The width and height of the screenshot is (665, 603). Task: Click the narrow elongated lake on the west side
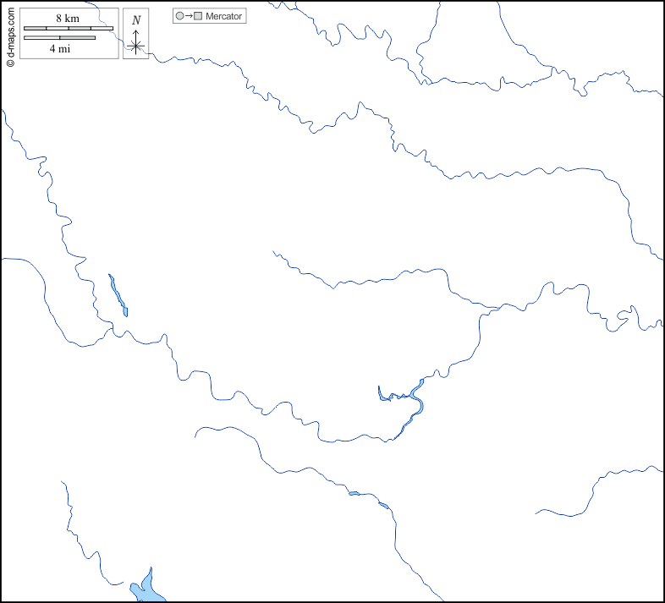118,294
